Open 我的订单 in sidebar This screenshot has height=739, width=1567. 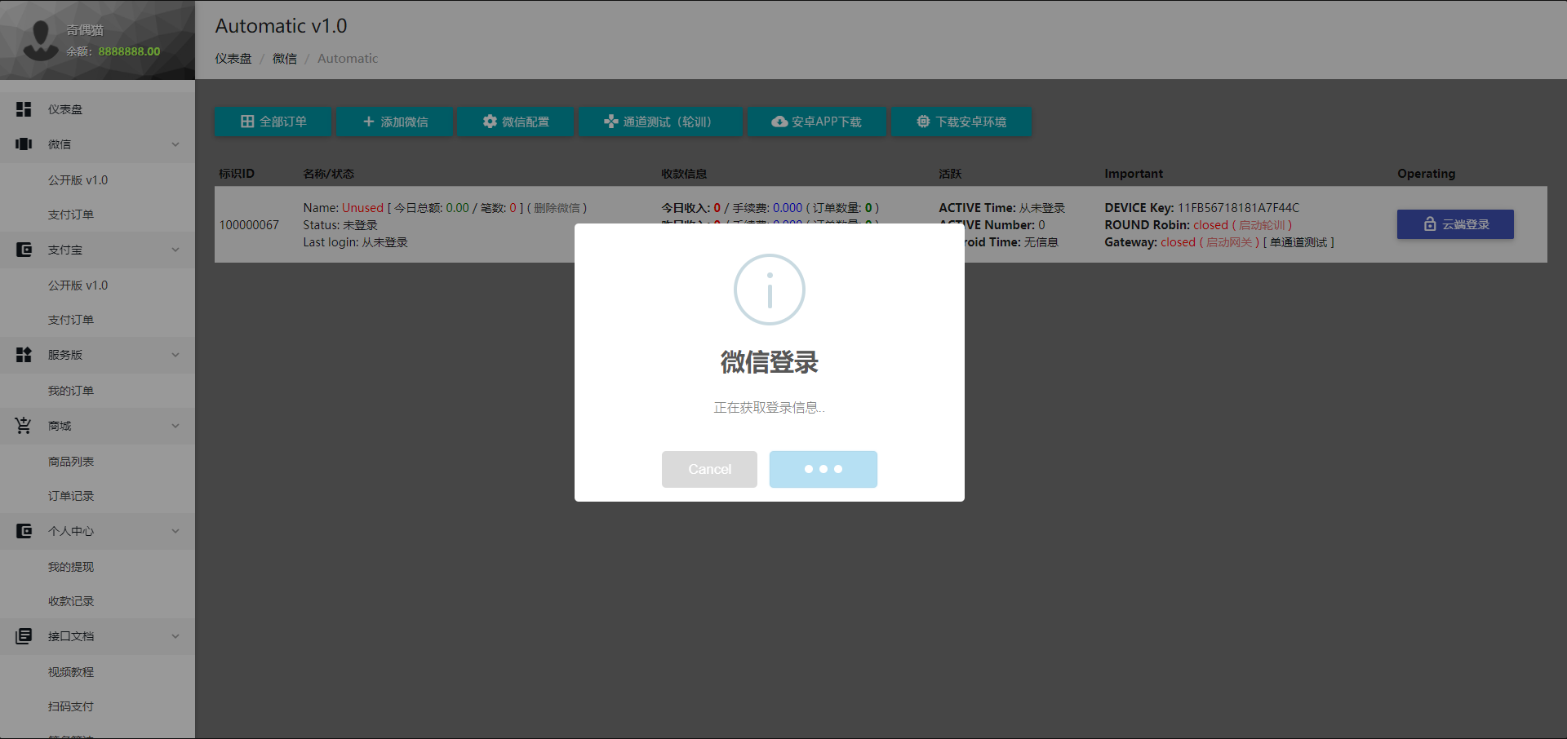click(x=71, y=391)
